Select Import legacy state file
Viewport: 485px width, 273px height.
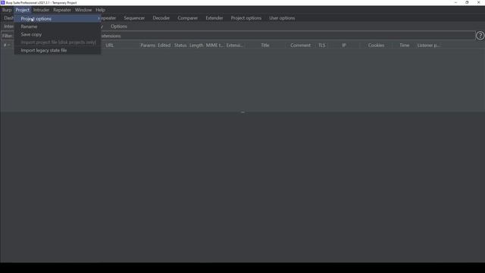pos(58,50)
